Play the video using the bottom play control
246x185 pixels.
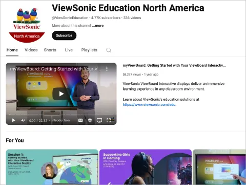[13, 120]
